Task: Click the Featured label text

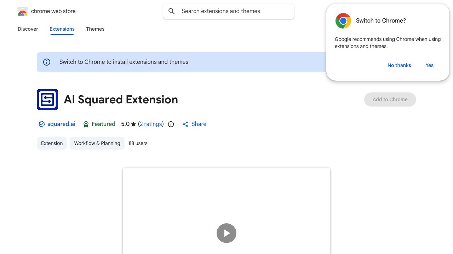Action: point(103,124)
